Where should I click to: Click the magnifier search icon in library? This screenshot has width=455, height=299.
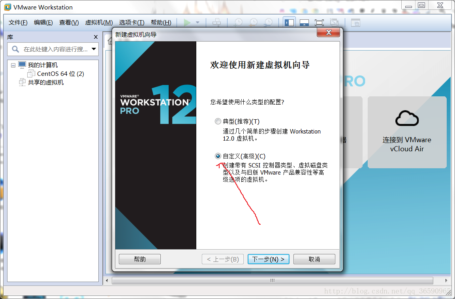[x=15, y=49]
